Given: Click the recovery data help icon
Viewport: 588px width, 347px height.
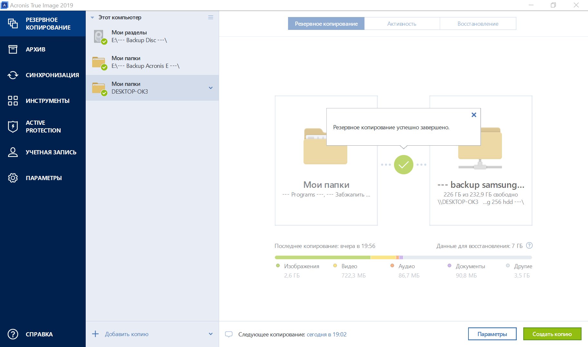Looking at the screenshot, I should [529, 246].
